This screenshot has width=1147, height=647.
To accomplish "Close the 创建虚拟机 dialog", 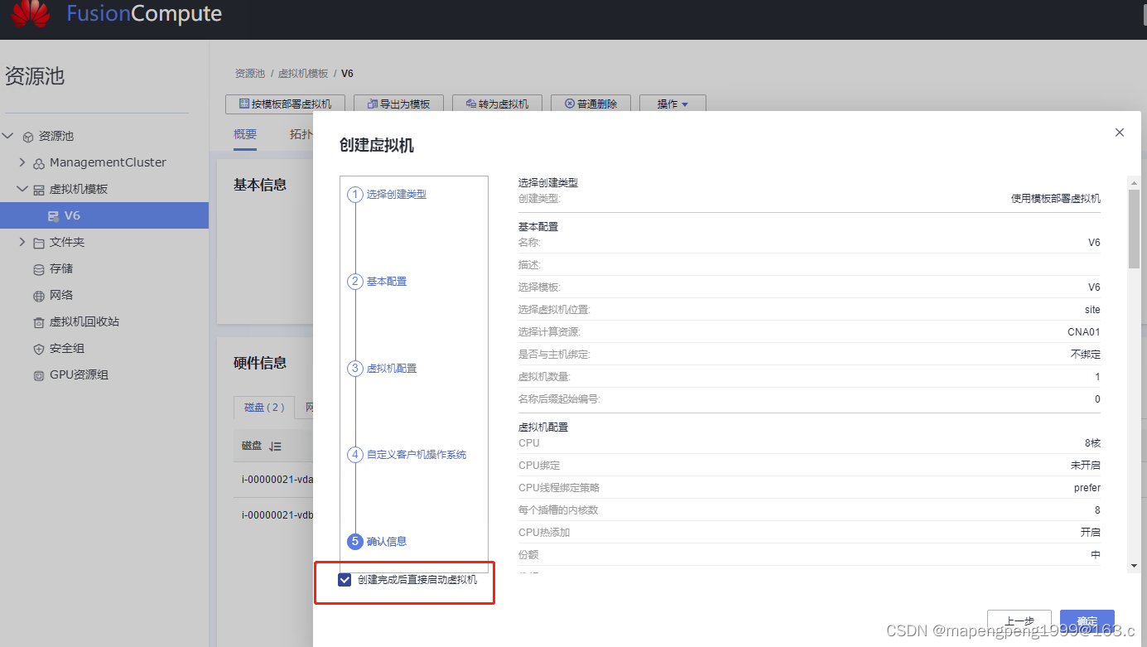I will 1120,133.
